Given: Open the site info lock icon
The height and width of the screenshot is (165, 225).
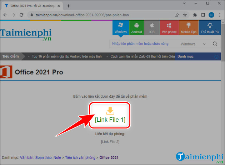Looking at the screenshot, I should [x=31, y=15].
